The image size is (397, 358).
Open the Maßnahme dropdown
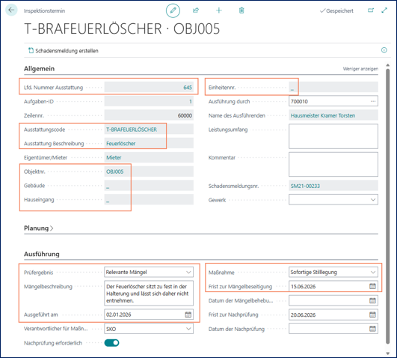pos(333,272)
